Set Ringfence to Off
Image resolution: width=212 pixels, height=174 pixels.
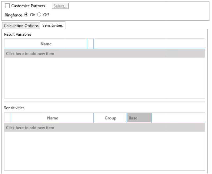[39, 15]
